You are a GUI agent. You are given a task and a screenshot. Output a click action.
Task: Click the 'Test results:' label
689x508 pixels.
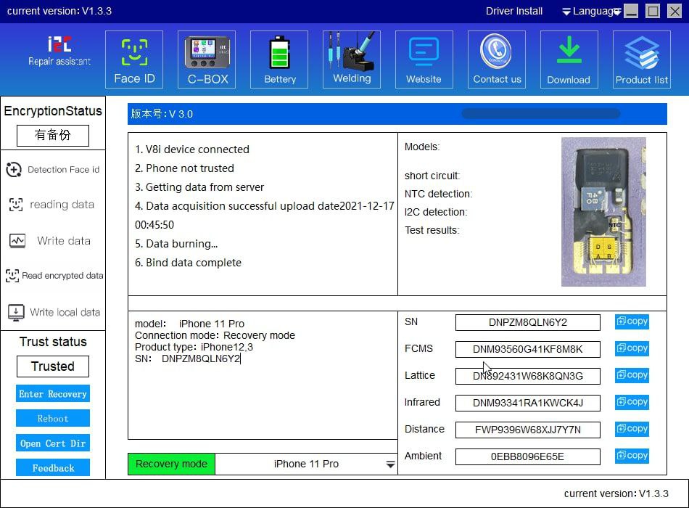click(432, 230)
